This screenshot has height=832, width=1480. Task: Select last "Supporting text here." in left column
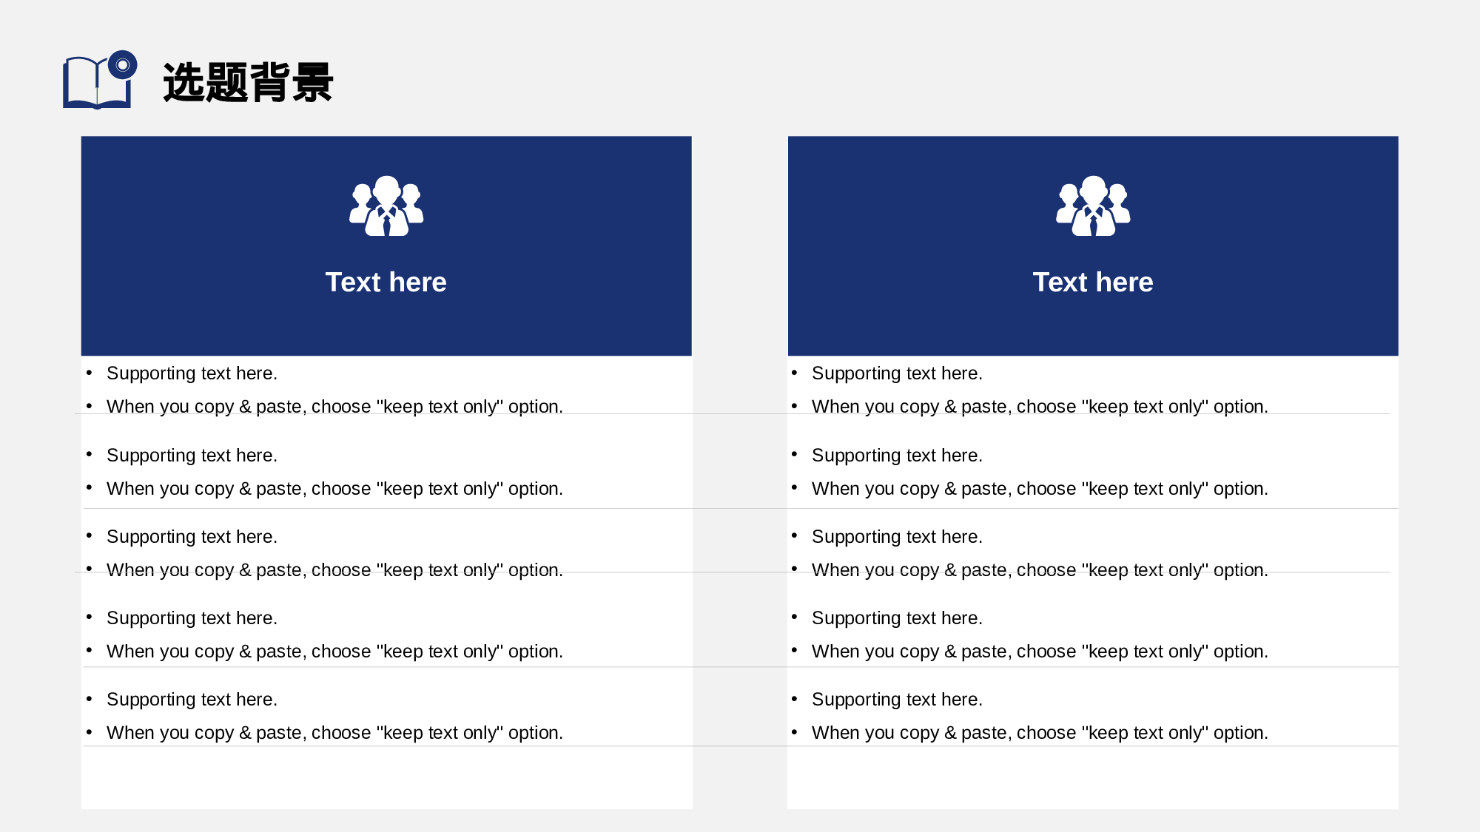(x=192, y=700)
